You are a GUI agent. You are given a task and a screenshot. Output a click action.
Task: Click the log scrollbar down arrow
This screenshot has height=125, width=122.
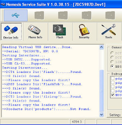tap(101, 115)
